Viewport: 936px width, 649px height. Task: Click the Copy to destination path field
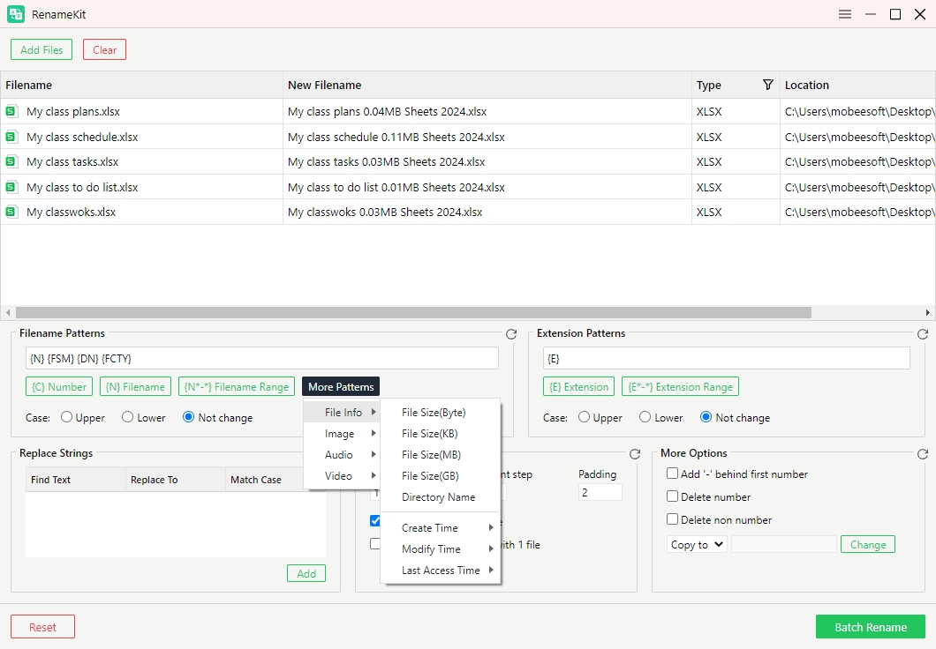[x=784, y=544]
